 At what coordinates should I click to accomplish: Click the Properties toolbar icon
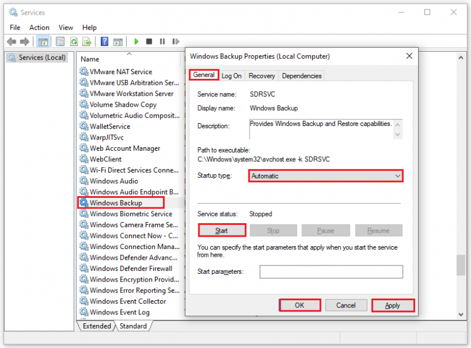(61, 41)
